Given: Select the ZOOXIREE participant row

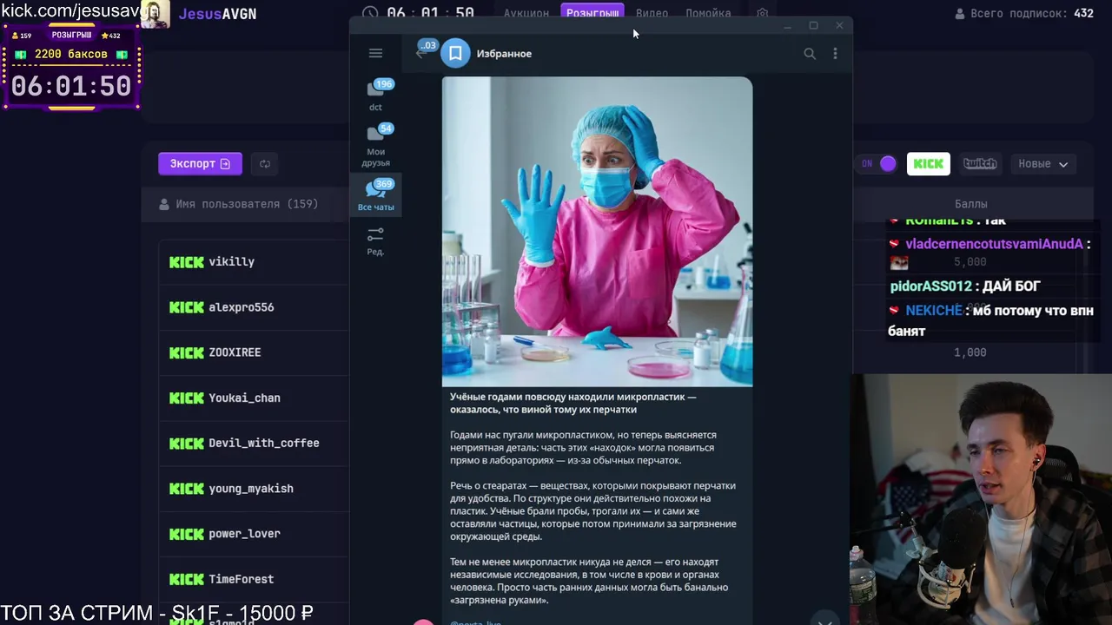Looking at the screenshot, I should pos(254,352).
